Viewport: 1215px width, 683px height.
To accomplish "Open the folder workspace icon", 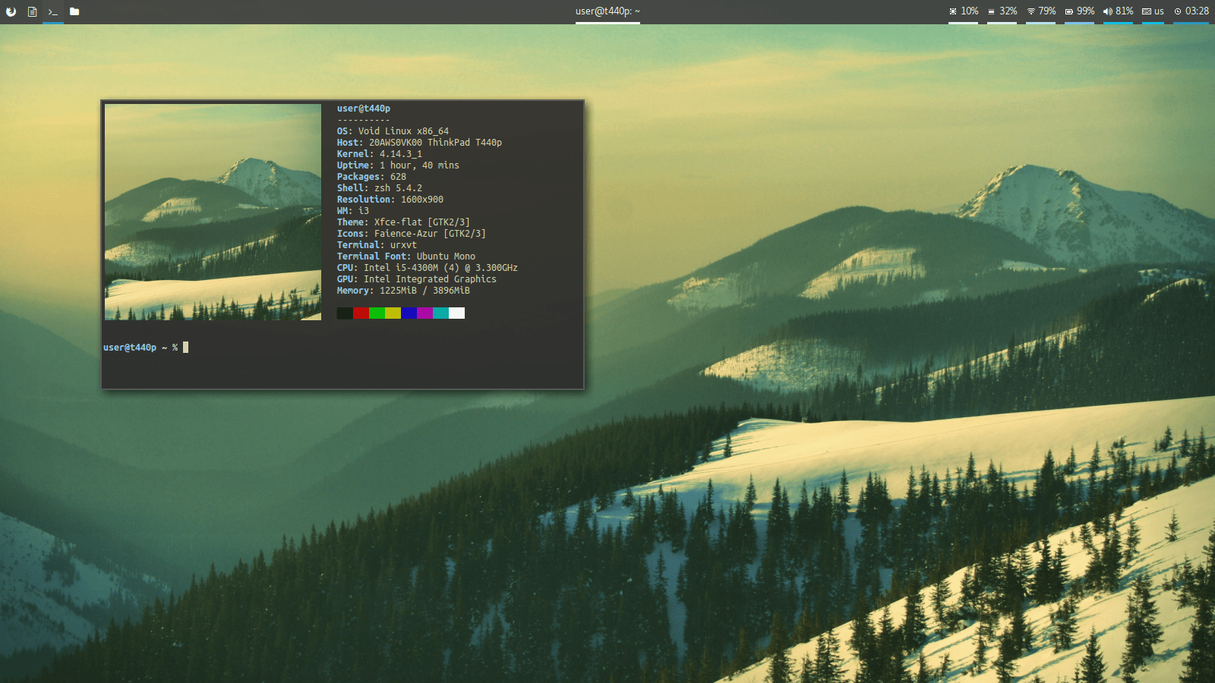I will (x=74, y=11).
